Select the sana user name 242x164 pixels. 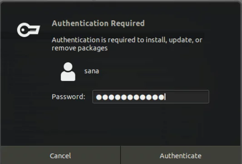92,71
